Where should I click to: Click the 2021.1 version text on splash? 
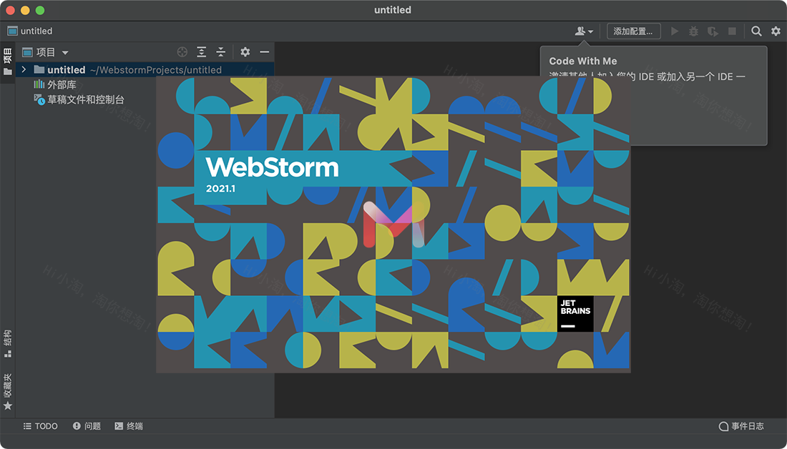(x=220, y=189)
